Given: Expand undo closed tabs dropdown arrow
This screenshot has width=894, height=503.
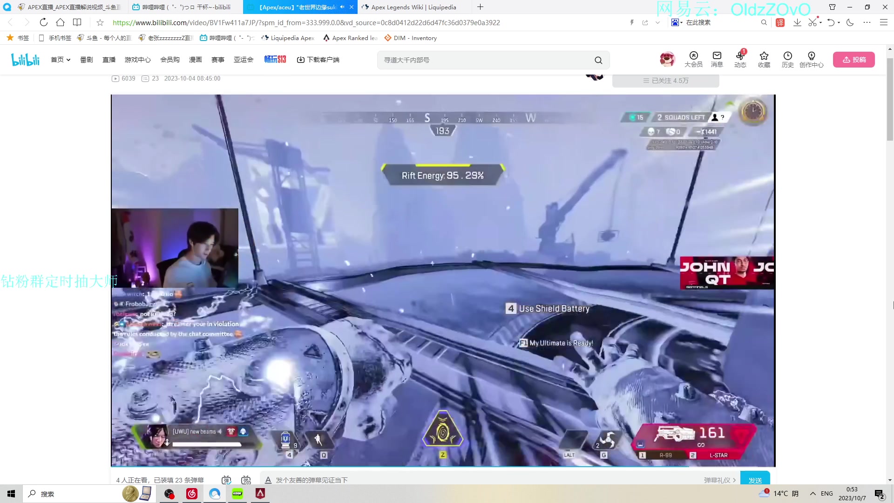Looking at the screenshot, I should point(839,22).
